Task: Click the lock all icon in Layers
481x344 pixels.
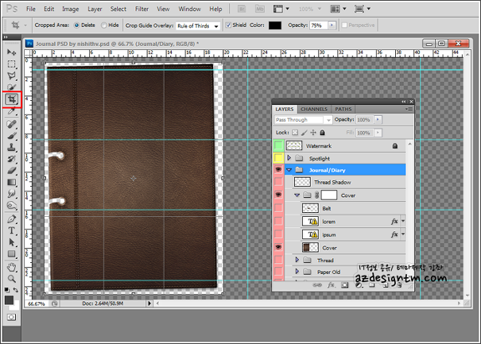Action: (322, 133)
